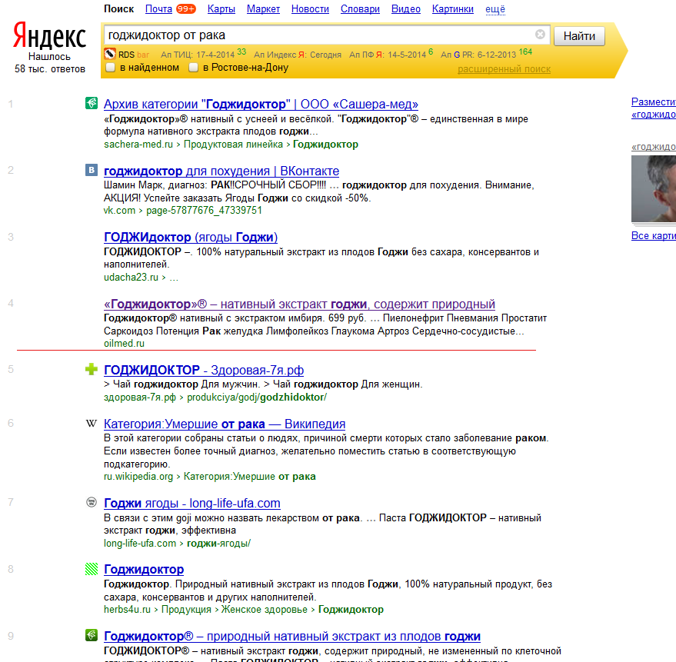Switch to the Маркет service
Image resolution: width=676 pixels, height=662 pixels.
(x=263, y=9)
